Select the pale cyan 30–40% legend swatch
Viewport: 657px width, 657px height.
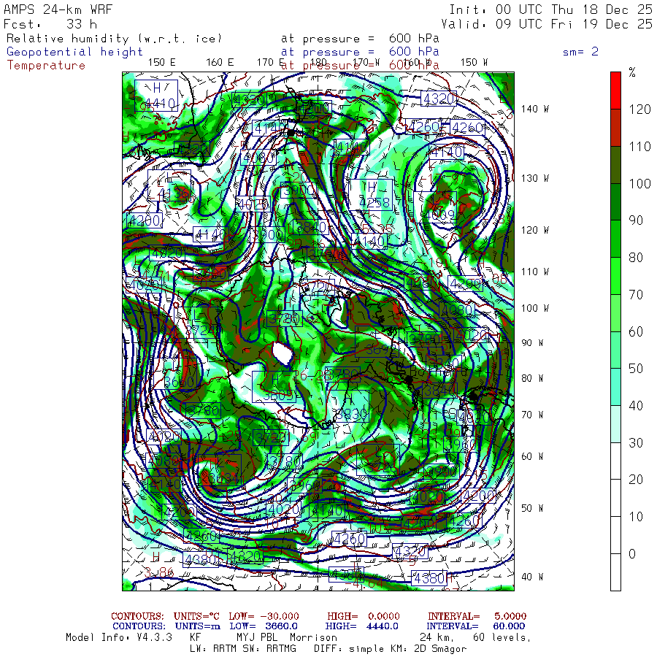(615, 423)
